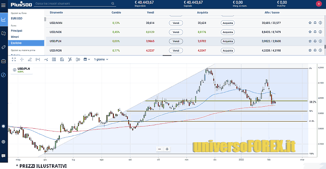Zoom in the chart with the plus button
This screenshot has height=169, width=326.
[x=167, y=149]
